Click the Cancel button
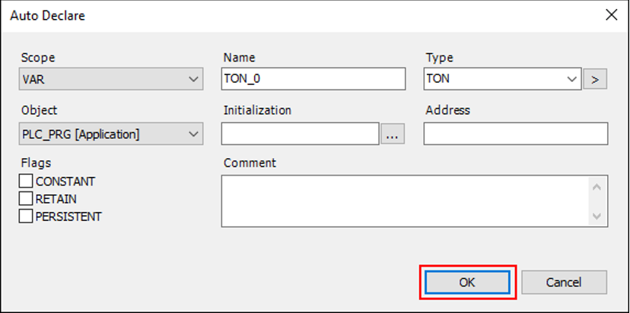This screenshot has height=313, width=630. [x=564, y=282]
